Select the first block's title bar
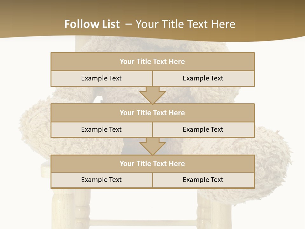 [x=152, y=62]
